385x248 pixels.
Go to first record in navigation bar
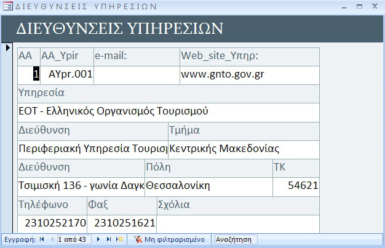click(x=42, y=239)
